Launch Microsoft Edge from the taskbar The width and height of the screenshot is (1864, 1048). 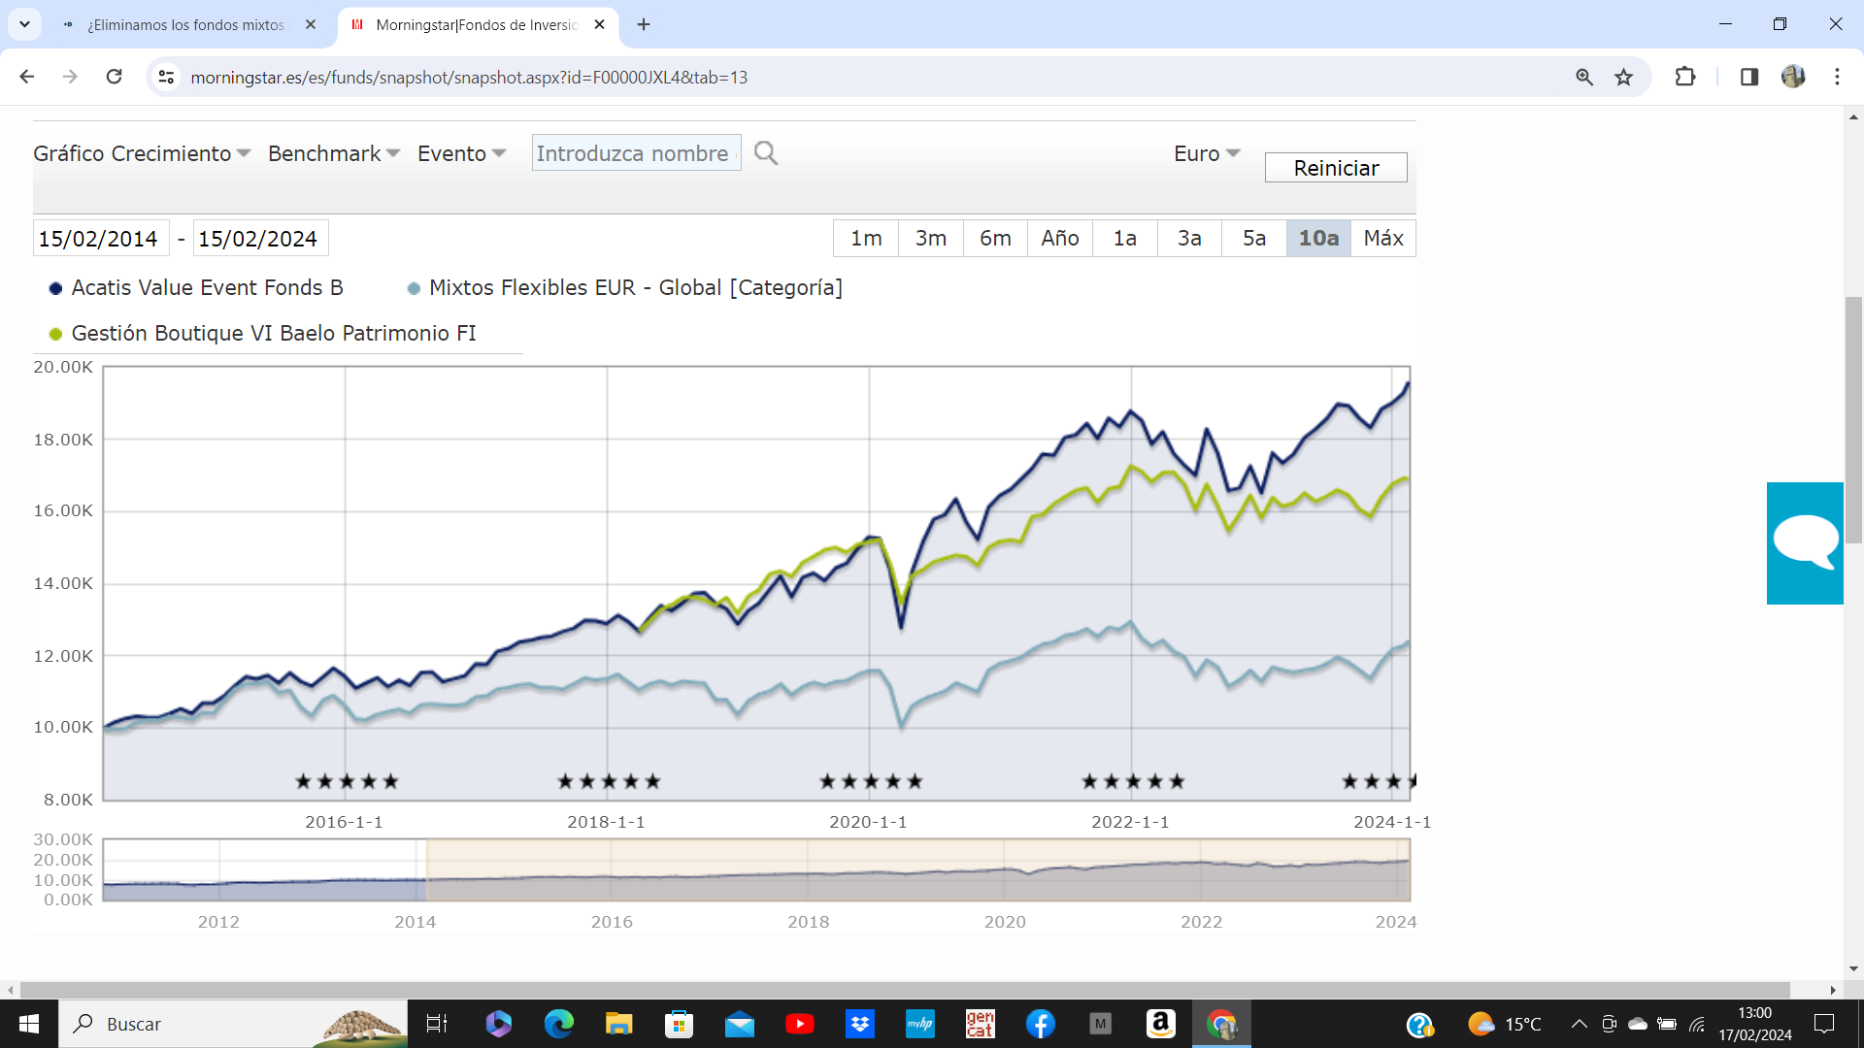(559, 1024)
